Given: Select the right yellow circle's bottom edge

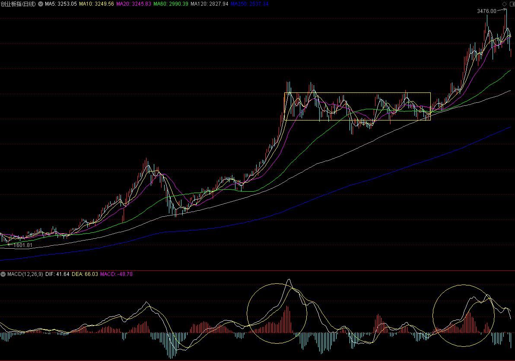Looking at the screenshot, I should pyautogui.click(x=463, y=346).
